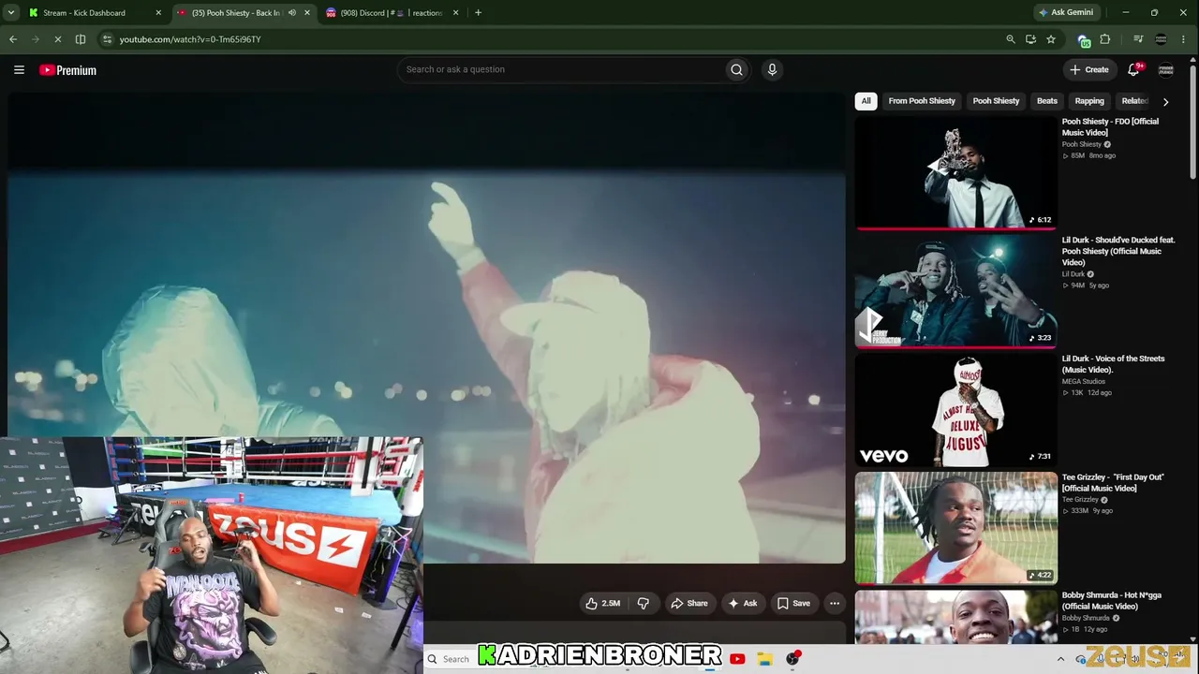Screen dimensions: 1199x674
Task: Switch to the Discord reactions tab
Action: click(392, 13)
